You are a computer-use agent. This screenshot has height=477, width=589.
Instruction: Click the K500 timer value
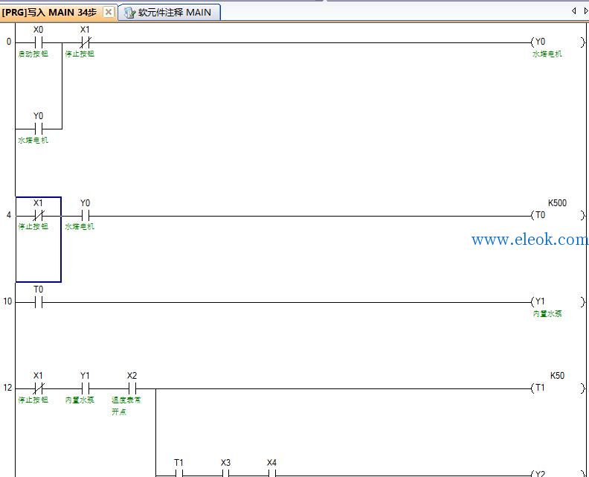pos(557,203)
